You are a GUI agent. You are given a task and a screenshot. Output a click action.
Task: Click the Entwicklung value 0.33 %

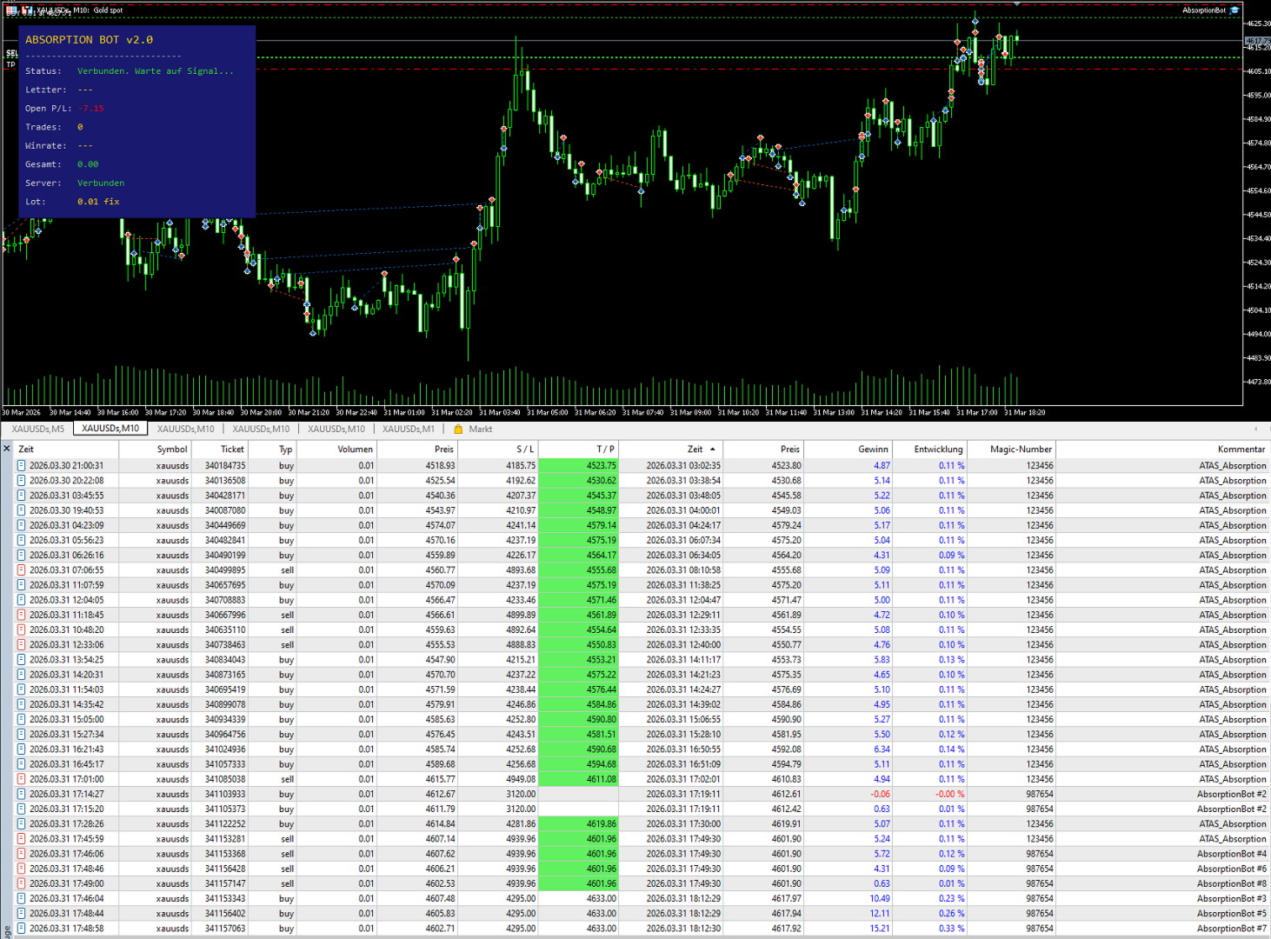point(951,929)
